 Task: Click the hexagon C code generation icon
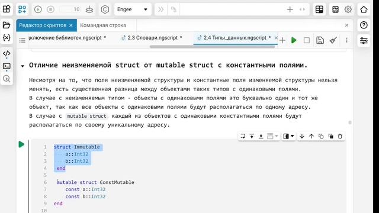pyautogui.click(x=105, y=9)
